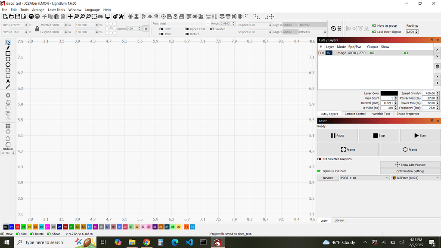This screenshot has height=248, width=441.
Task: Choose the Create Text tool
Action: [8, 81]
